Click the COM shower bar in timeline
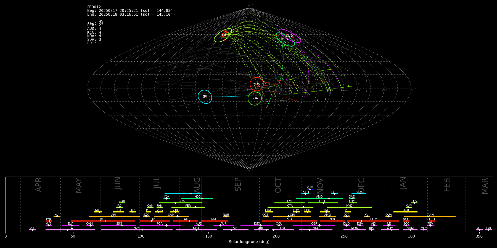The height and width of the screenshot is (248, 497). (373, 221)
